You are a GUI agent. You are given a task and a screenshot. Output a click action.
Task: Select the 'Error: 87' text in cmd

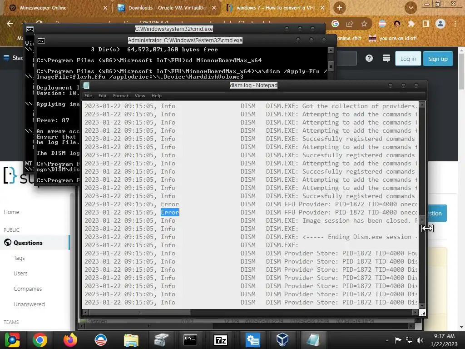point(53,120)
